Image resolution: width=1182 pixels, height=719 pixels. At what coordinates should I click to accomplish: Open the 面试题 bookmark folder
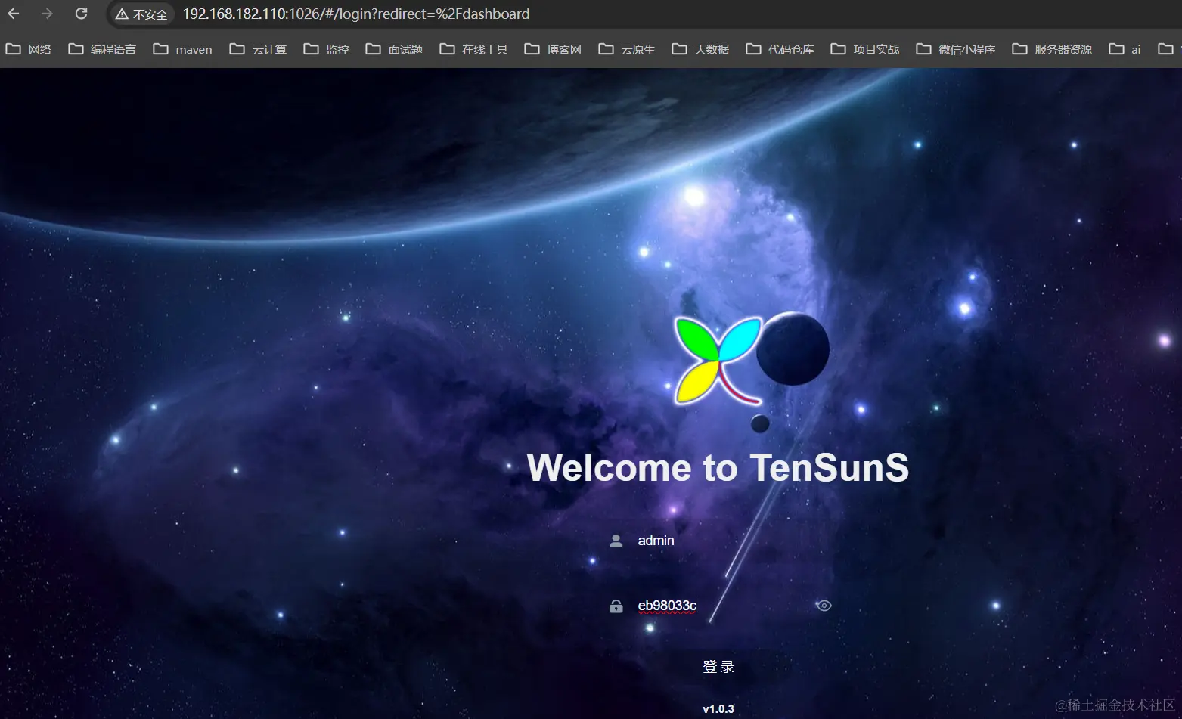[394, 49]
